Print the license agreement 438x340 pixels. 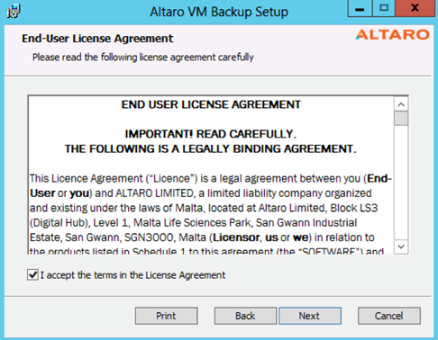[166, 316]
